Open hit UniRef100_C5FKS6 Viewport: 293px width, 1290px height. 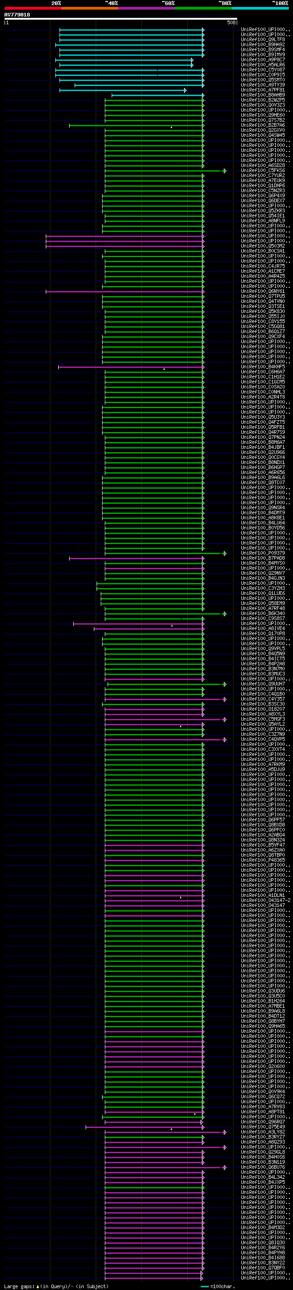(263, 171)
